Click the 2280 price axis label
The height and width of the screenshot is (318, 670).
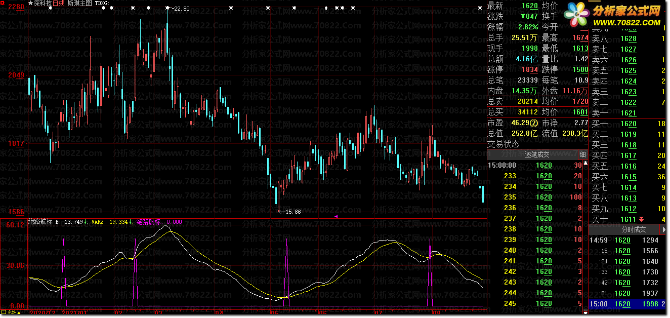(16, 7)
